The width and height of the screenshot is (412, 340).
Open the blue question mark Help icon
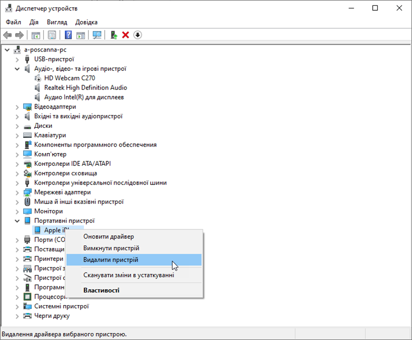point(68,35)
